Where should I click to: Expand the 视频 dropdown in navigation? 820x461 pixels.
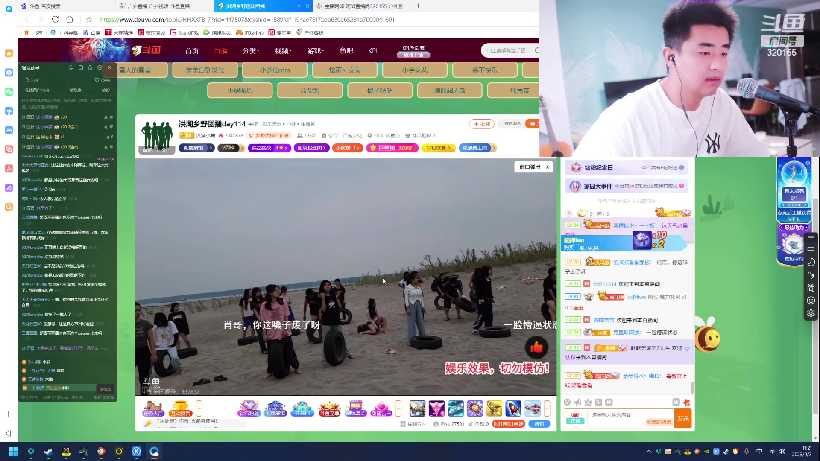[284, 51]
